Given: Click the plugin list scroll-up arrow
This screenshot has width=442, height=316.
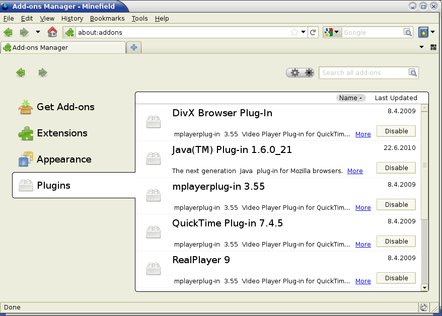Looking at the screenshot, I should [424, 108].
